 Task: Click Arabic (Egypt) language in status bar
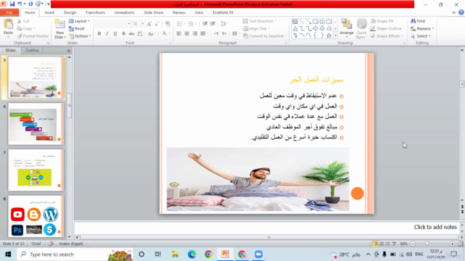71,244
